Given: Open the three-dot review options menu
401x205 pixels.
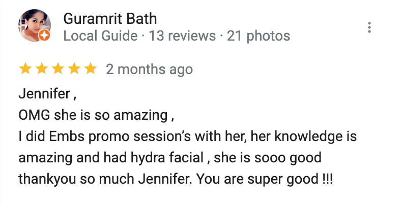Looking at the screenshot, I should tap(369, 27).
